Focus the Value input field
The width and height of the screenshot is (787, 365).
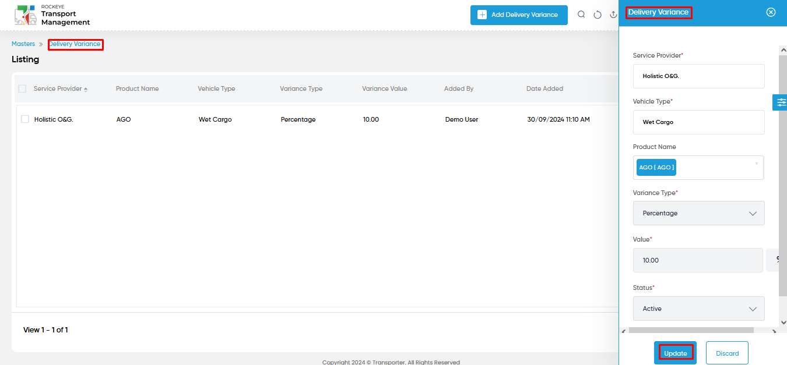(698, 260)
